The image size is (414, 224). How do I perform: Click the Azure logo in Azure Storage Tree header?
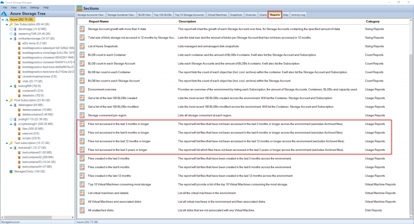[x=4, y=13]
